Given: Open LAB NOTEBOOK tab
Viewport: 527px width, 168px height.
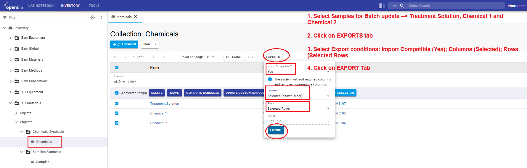Looking at the screenshot, I should point(41,6).
